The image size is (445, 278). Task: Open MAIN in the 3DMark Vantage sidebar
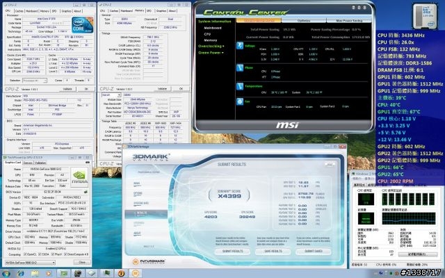click(137, 183)
